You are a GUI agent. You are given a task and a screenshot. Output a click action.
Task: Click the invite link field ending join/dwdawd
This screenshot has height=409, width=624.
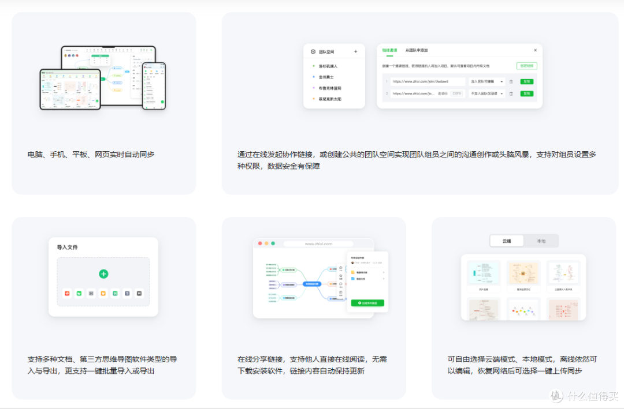428,81
